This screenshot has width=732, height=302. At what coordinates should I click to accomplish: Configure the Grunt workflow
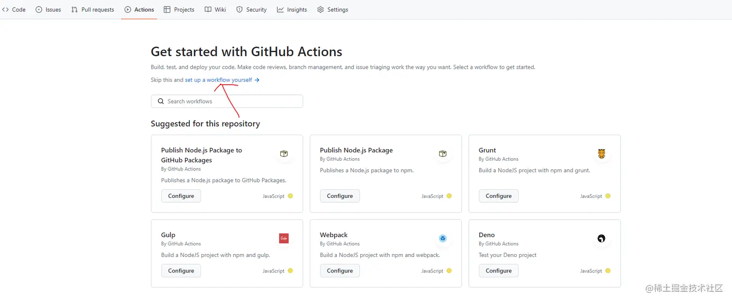point(498,196)
